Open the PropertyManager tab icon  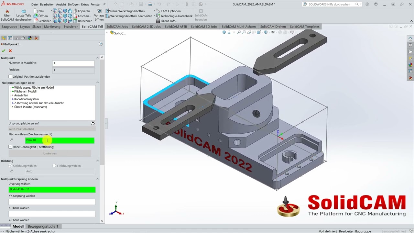[10, 38]
